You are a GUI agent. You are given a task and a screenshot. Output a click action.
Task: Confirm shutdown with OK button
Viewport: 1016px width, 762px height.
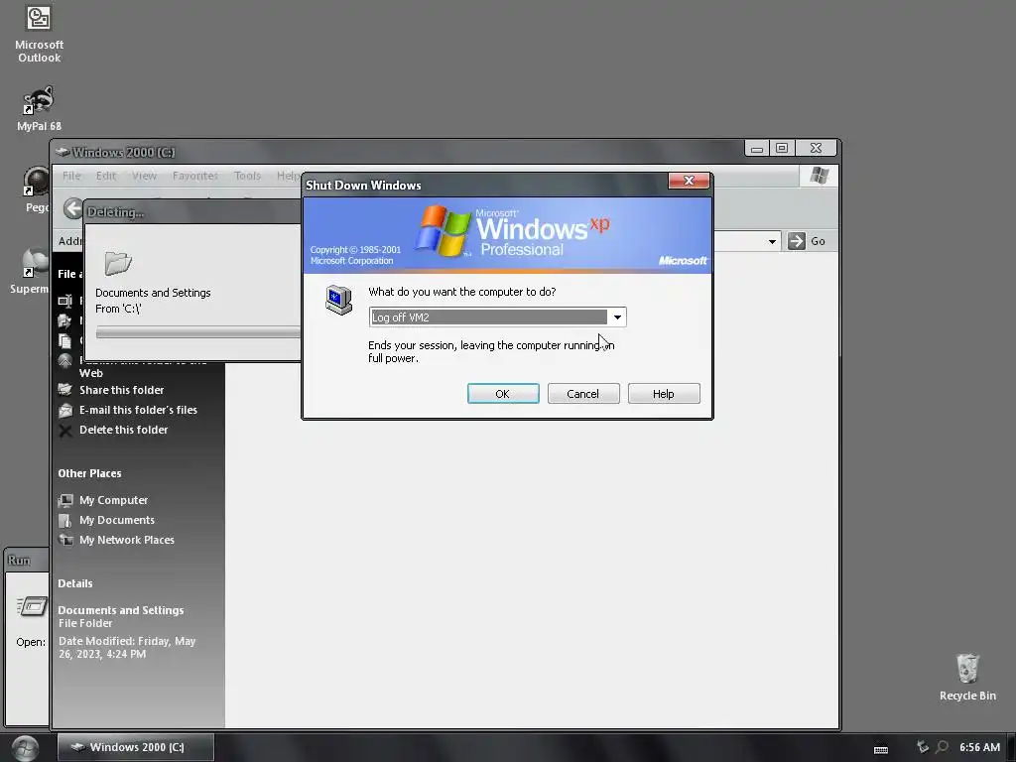click(503, 393)
